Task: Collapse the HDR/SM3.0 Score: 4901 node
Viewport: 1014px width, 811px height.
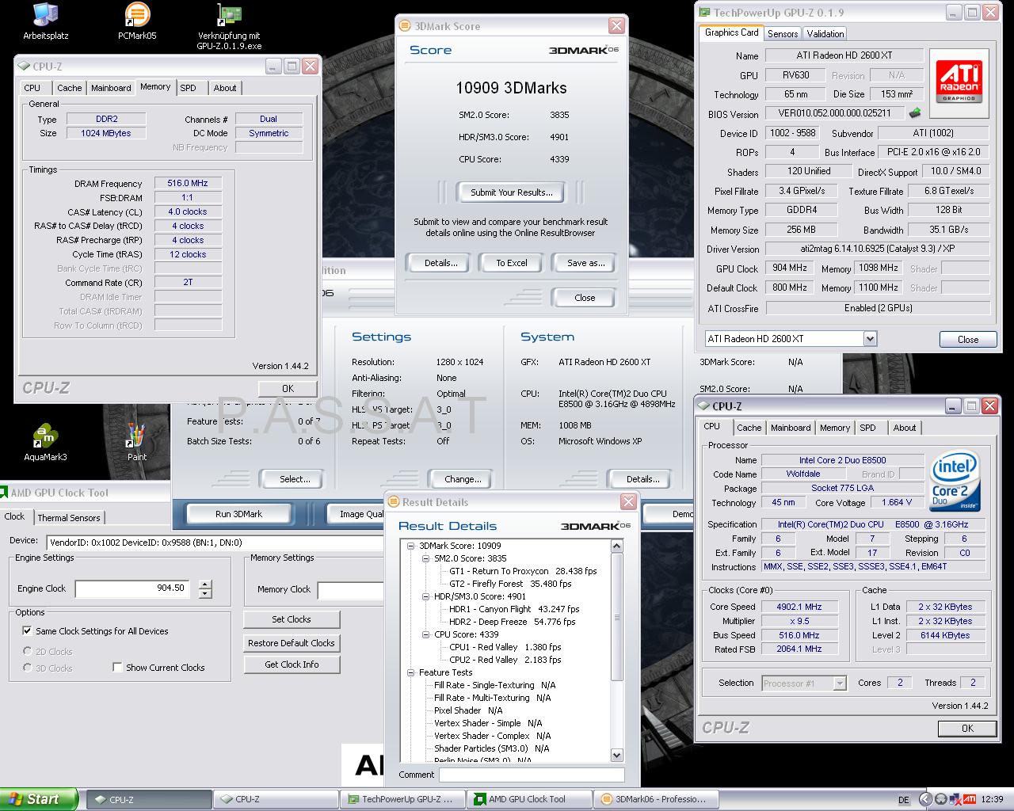Action: [426, 596]
